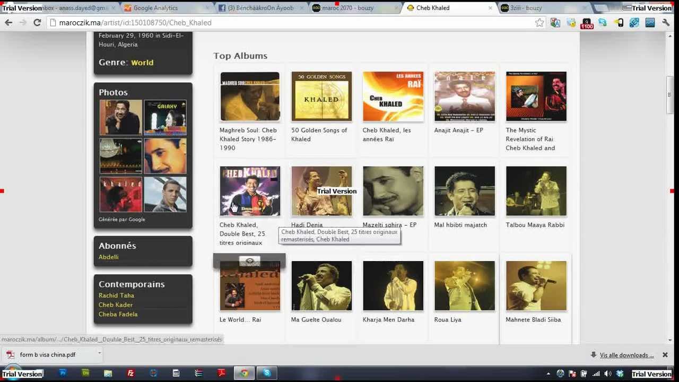Launch Dreamweaver from the taskbar
Image resolution: width=679 pixels, height=382 pixels.
pyautogui.click(x=85, y=374)
